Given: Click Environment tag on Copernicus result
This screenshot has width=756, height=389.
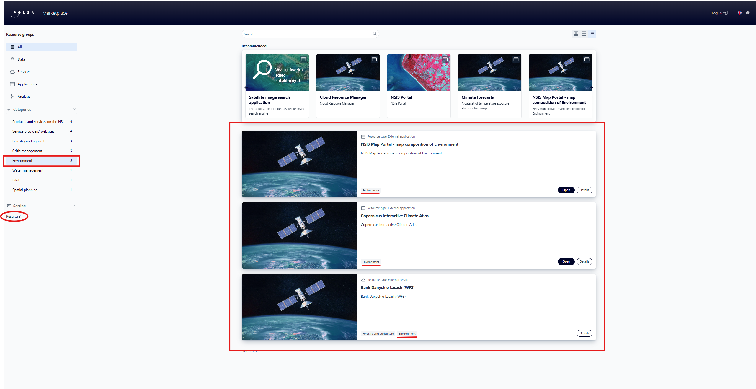Looking at the screenshot, I should click(371, 262).
